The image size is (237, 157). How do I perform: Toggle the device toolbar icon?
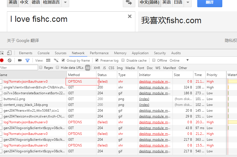coord(9,53)
